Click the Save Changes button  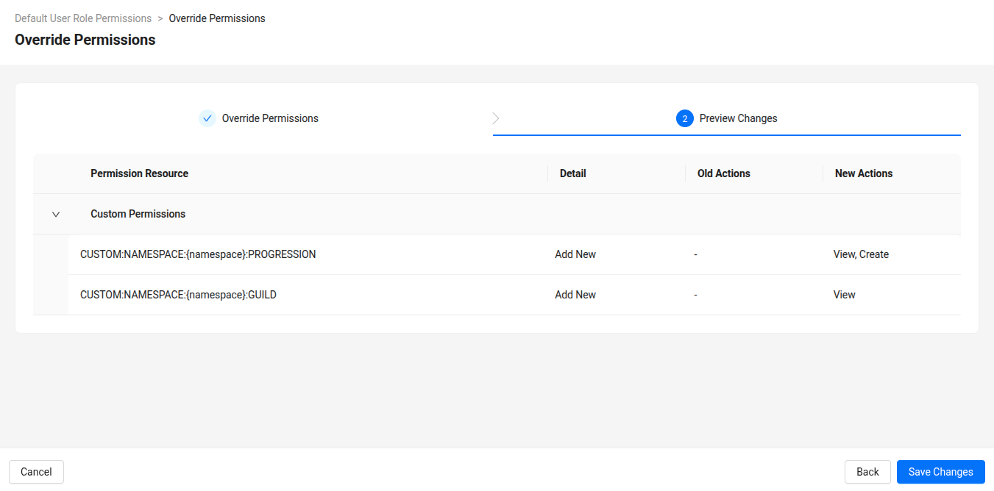pos(940,471)
